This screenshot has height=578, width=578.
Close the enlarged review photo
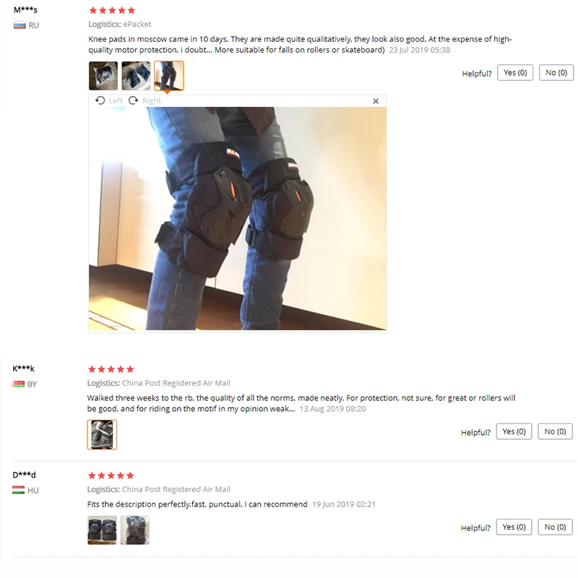[x=376, y=101]
